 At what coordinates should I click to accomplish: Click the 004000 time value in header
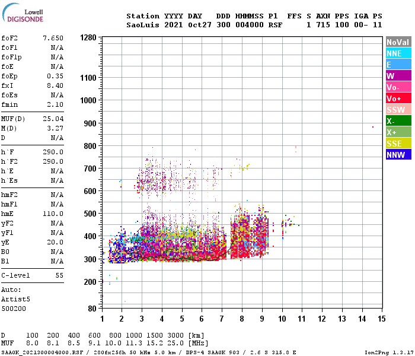[250, 25]
